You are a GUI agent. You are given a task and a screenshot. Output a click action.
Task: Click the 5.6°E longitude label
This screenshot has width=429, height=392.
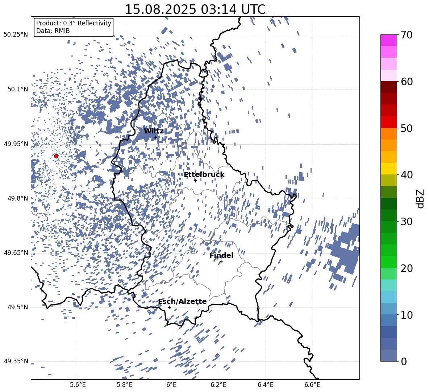[78, 385]
